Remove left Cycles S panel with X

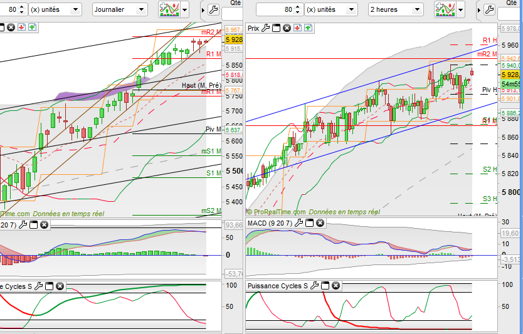tap(60, 286)
